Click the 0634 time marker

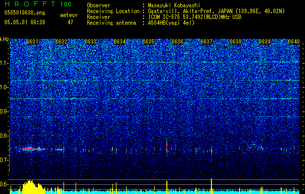point(120,42)
